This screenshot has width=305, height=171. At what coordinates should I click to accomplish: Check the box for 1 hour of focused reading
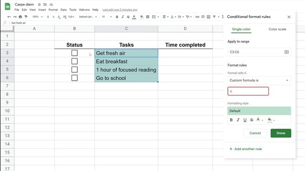(74, 70)
